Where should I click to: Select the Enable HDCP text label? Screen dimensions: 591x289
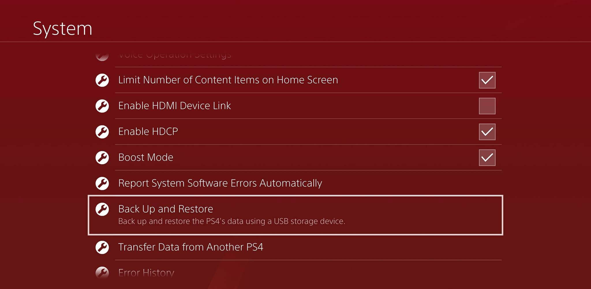coord(148,132)
